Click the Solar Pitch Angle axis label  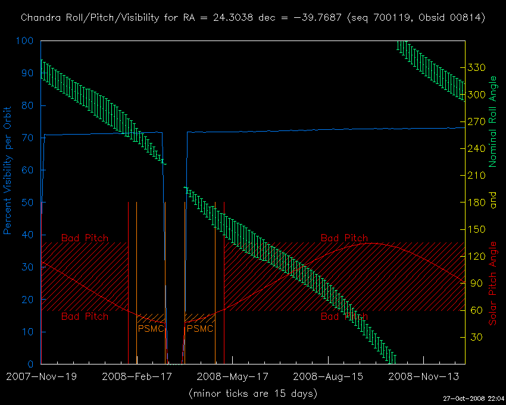(492, 283)
